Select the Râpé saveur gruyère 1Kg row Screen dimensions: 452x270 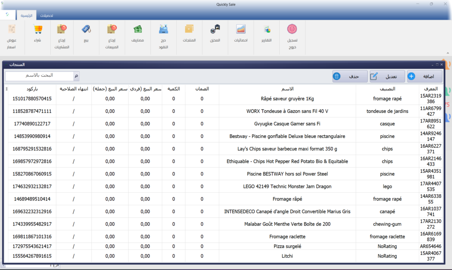click(226, 99)
